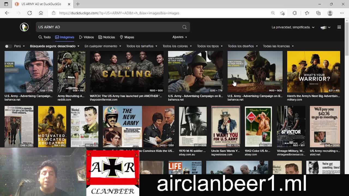Image resolution: width=349 pixels, height=196 pixels.
Task: Open Todos los tamaños filter
Action: 142,46
